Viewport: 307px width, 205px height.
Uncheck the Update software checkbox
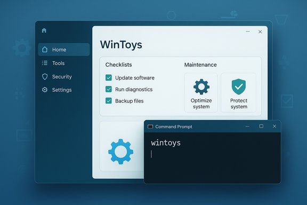[109, 78]
